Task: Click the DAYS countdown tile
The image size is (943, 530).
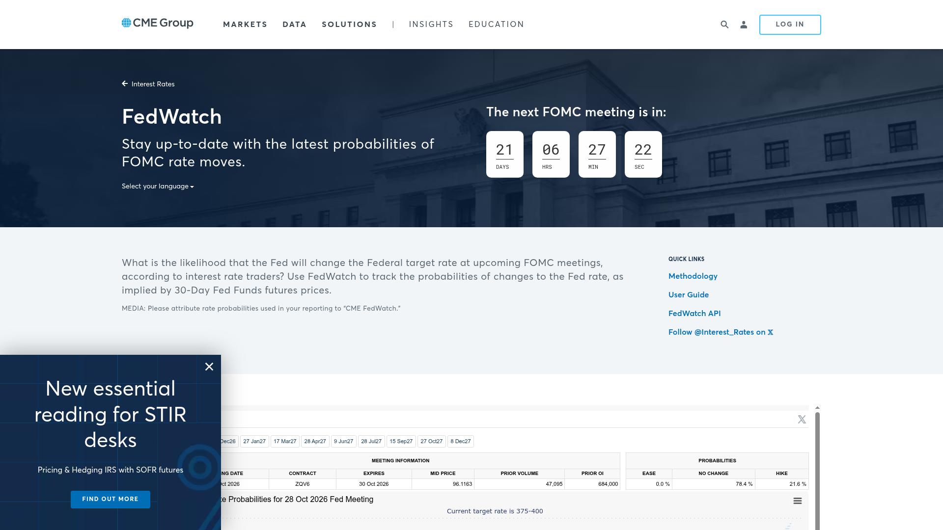Action: (x=505, y=155)
